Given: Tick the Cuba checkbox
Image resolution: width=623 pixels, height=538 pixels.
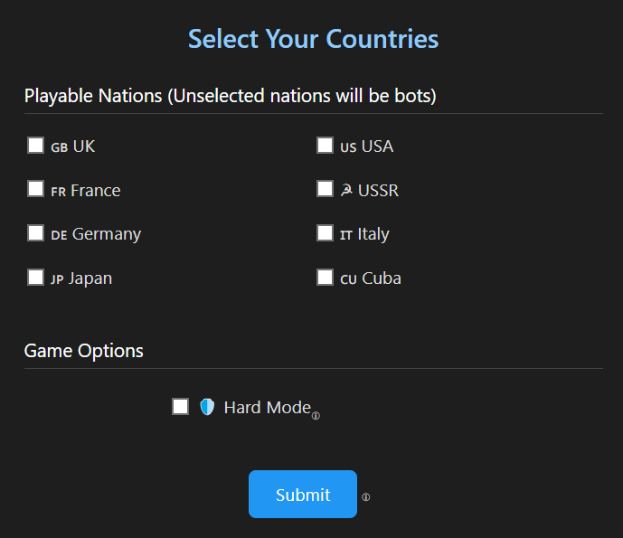Looking at the screenshot, I should pyautogui.click(x=325, y=277).
